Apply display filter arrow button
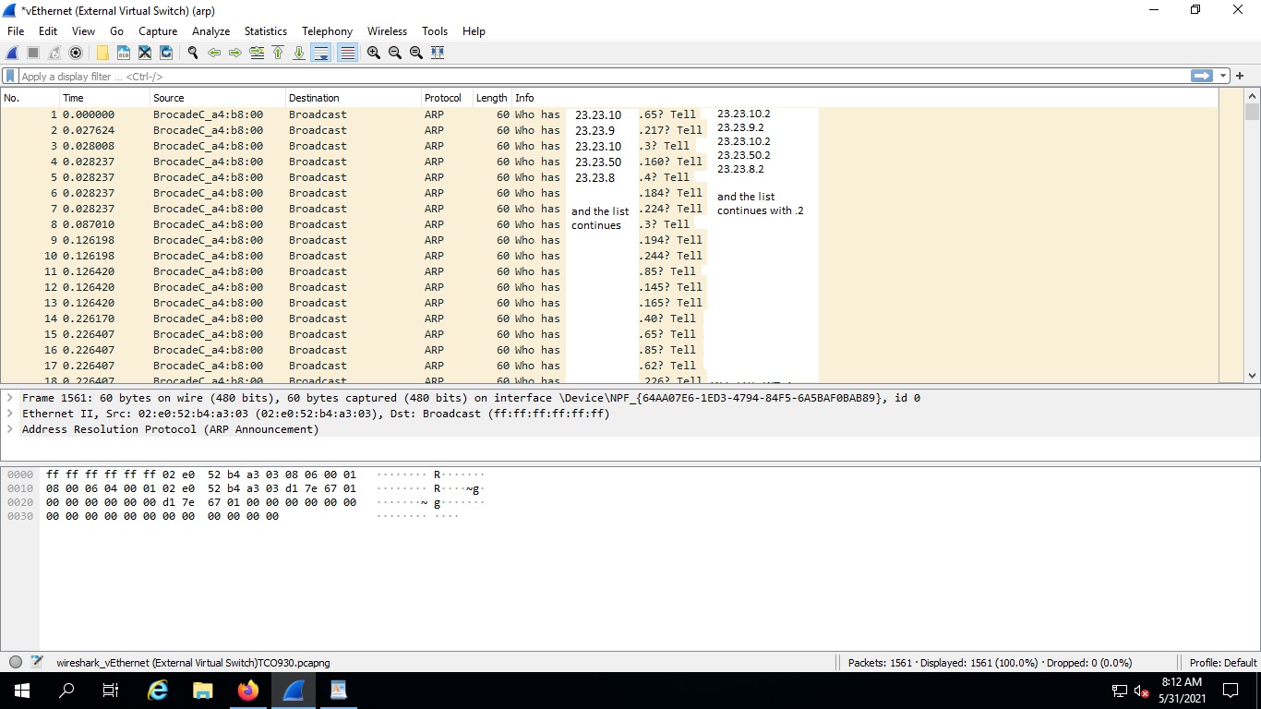This screenshot has height=709, width=1261. [x=1201, y=76]
